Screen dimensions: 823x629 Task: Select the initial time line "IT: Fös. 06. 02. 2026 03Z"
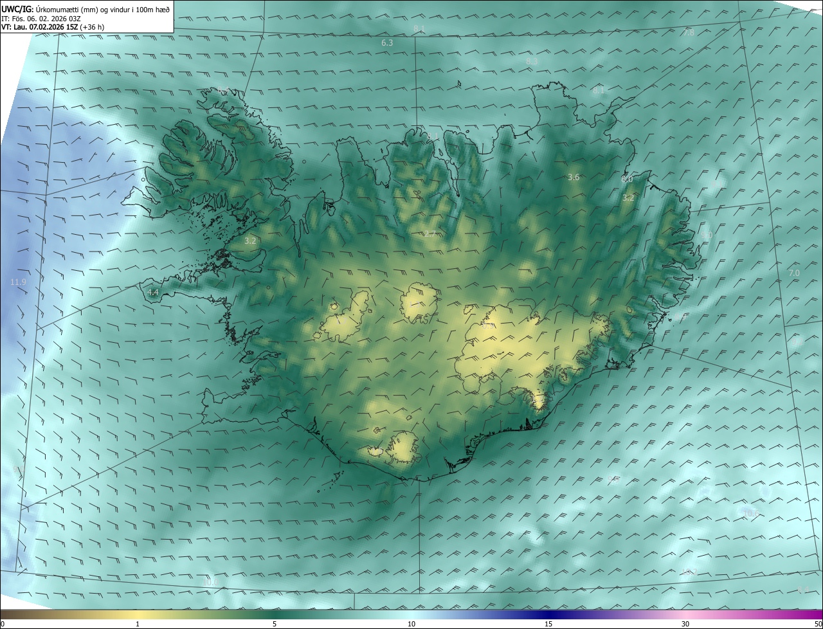pyautogui.click(x=41, y=18)
